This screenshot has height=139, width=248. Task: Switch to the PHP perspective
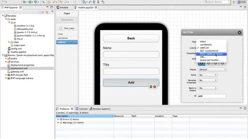tap(242, 2)
